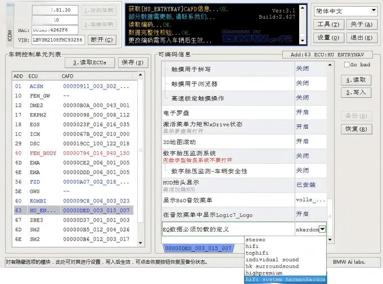This screenshot has width=383, height=284.
Task: Click the 显示B&O音效菜单 value cell
Action: (x=310, y=200)
